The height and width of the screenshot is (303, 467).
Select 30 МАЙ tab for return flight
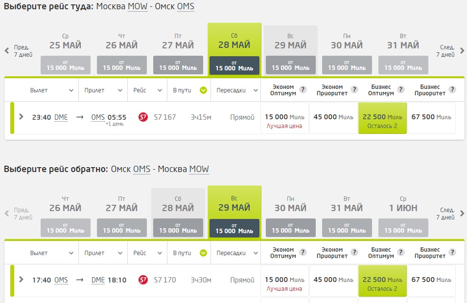point(291,213)
